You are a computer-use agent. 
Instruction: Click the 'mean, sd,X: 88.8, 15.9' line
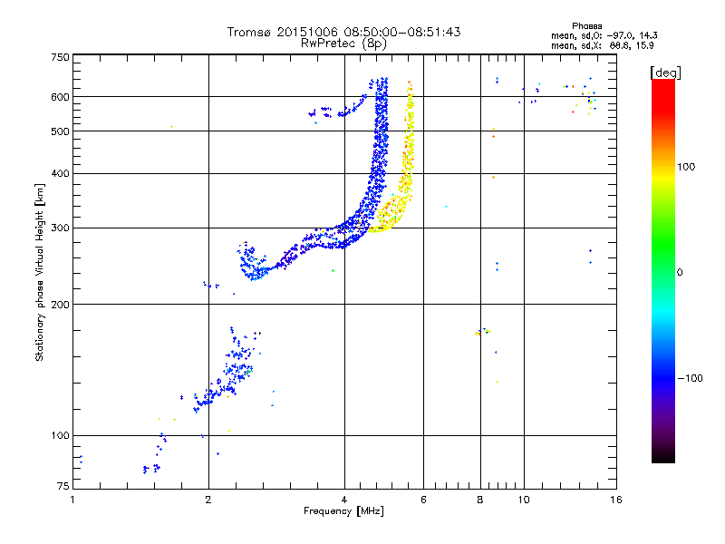click(602, 45)
